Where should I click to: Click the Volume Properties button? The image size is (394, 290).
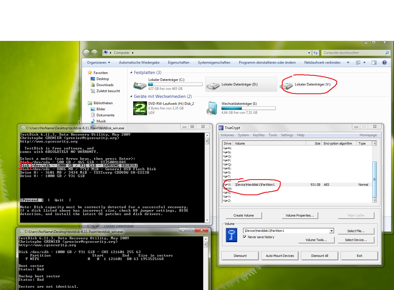[300, 215]
